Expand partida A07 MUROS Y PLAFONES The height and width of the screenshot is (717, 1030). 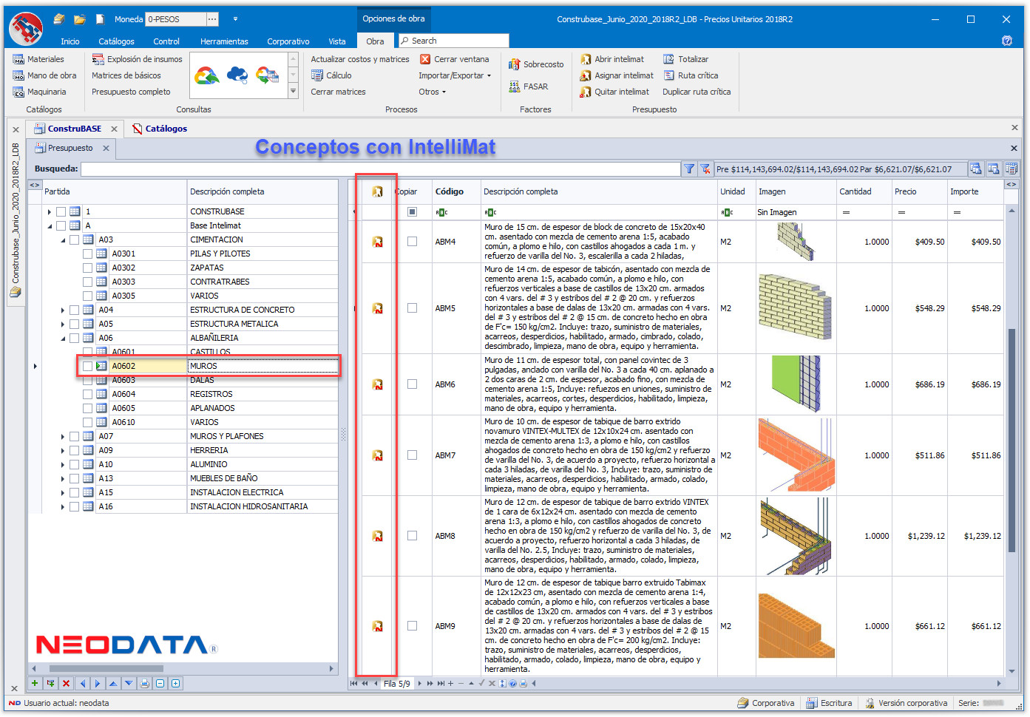(x=63, y=436)
